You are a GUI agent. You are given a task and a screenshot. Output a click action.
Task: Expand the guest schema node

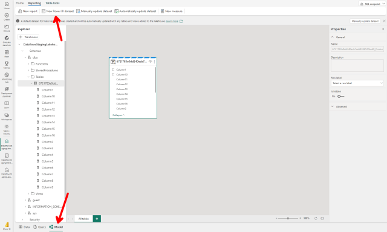(25, 200)
